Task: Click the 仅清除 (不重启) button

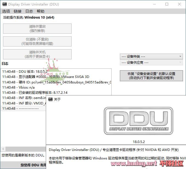Action: 37,41
